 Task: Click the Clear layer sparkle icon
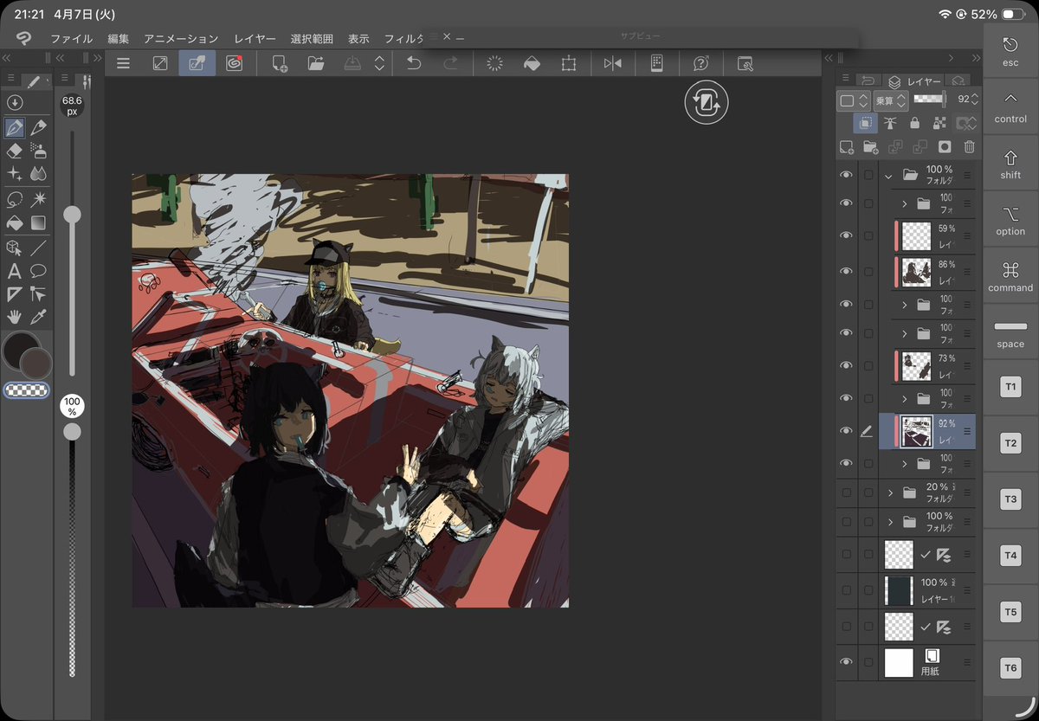click(x=495, y=63)
